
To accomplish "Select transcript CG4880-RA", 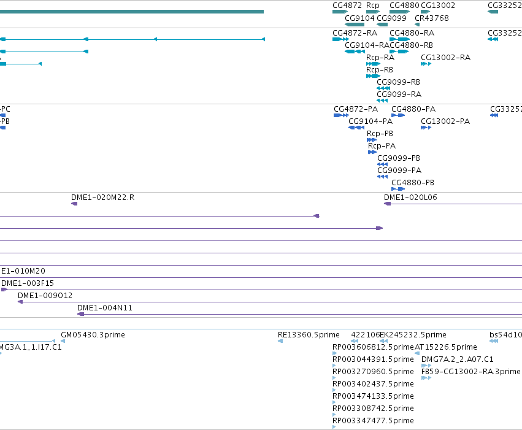I will (412, 33).
